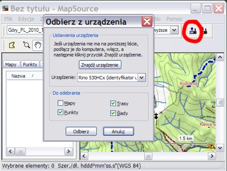Open the map product dropdown Góry_PL_2010
This screenshot has width=227, height=171.
tap(25, 30)
